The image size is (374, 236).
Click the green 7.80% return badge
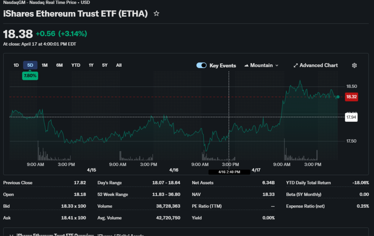point(30,76)
